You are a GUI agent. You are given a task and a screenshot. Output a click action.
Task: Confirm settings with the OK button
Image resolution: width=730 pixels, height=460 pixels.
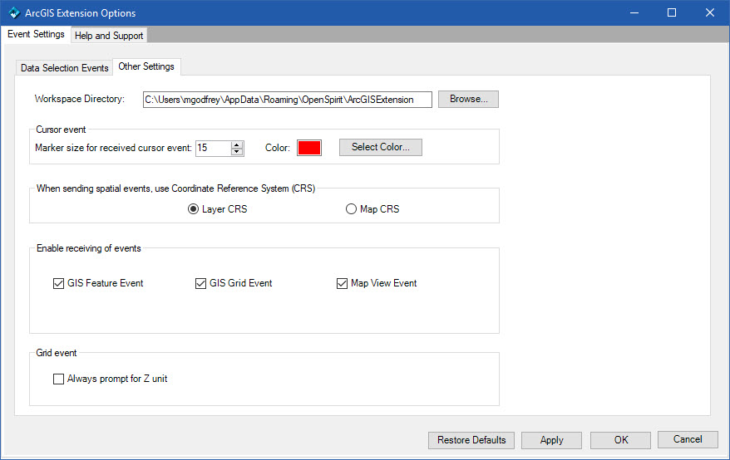620,440
